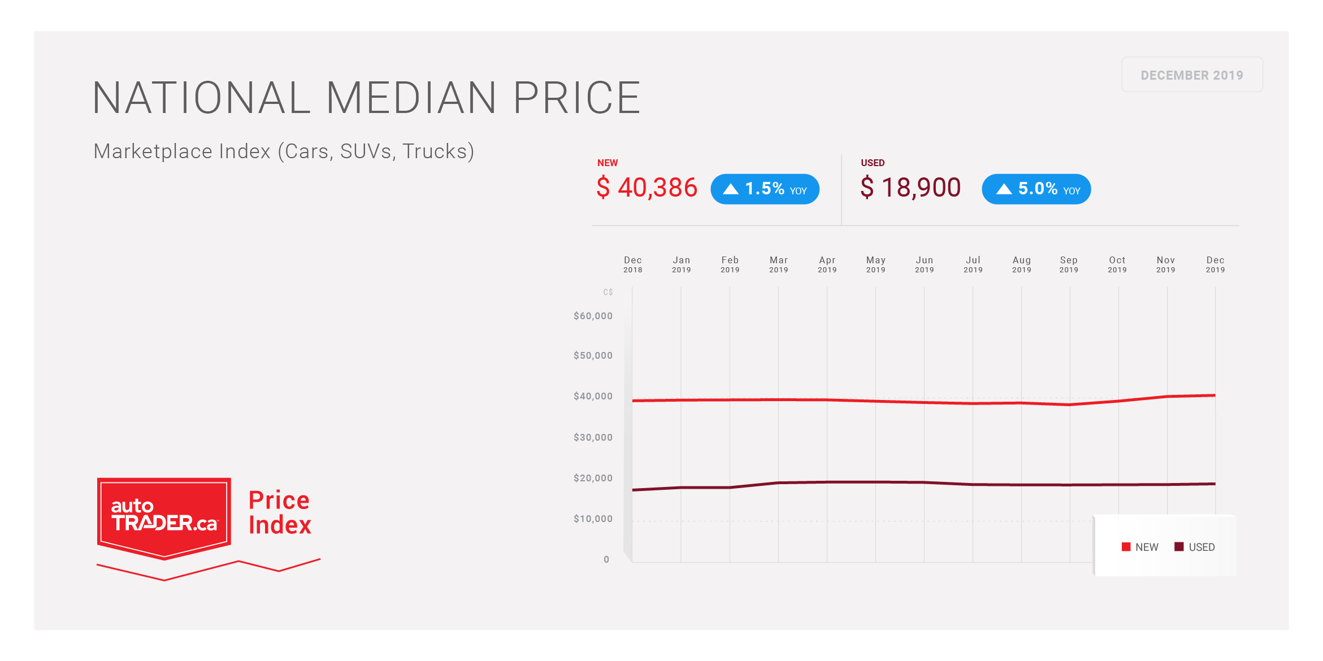Click the used price $18,900 value
Screen dimensions: 1323x661
coord(910,188)
